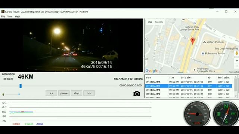The height and width of the screenshot is (134, 239).
Task: Click Caltex EDSA corner Bonie Ave label
Action: click(x=189, y=28)
